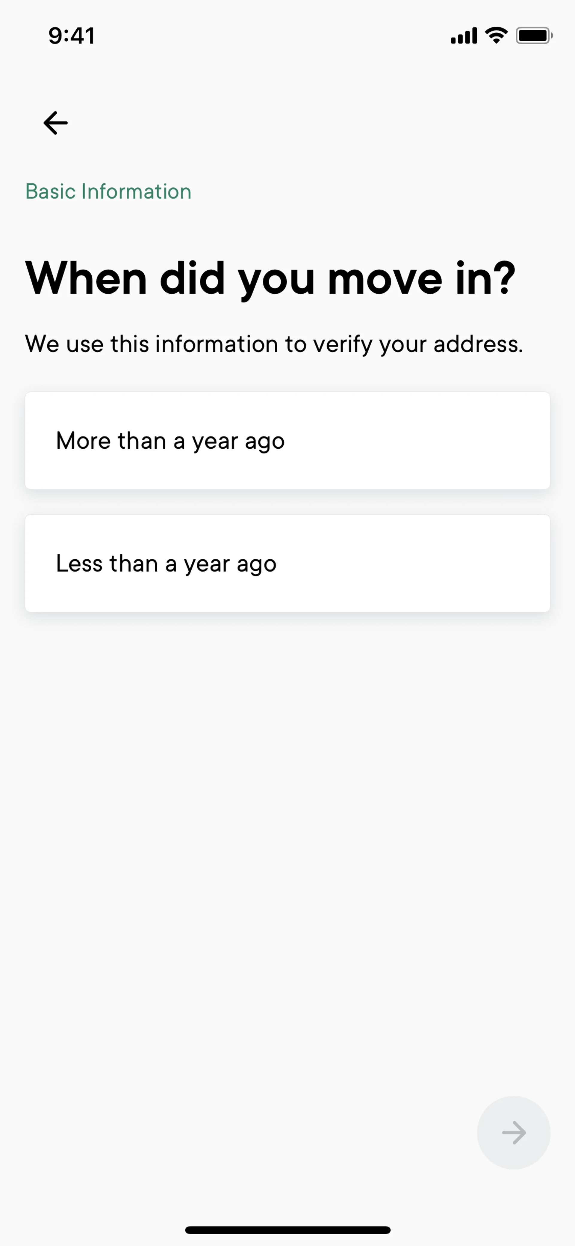This screenshot has width=575, height=1246.
Task: Select "More than a year ago"
Action: point(287,441)
